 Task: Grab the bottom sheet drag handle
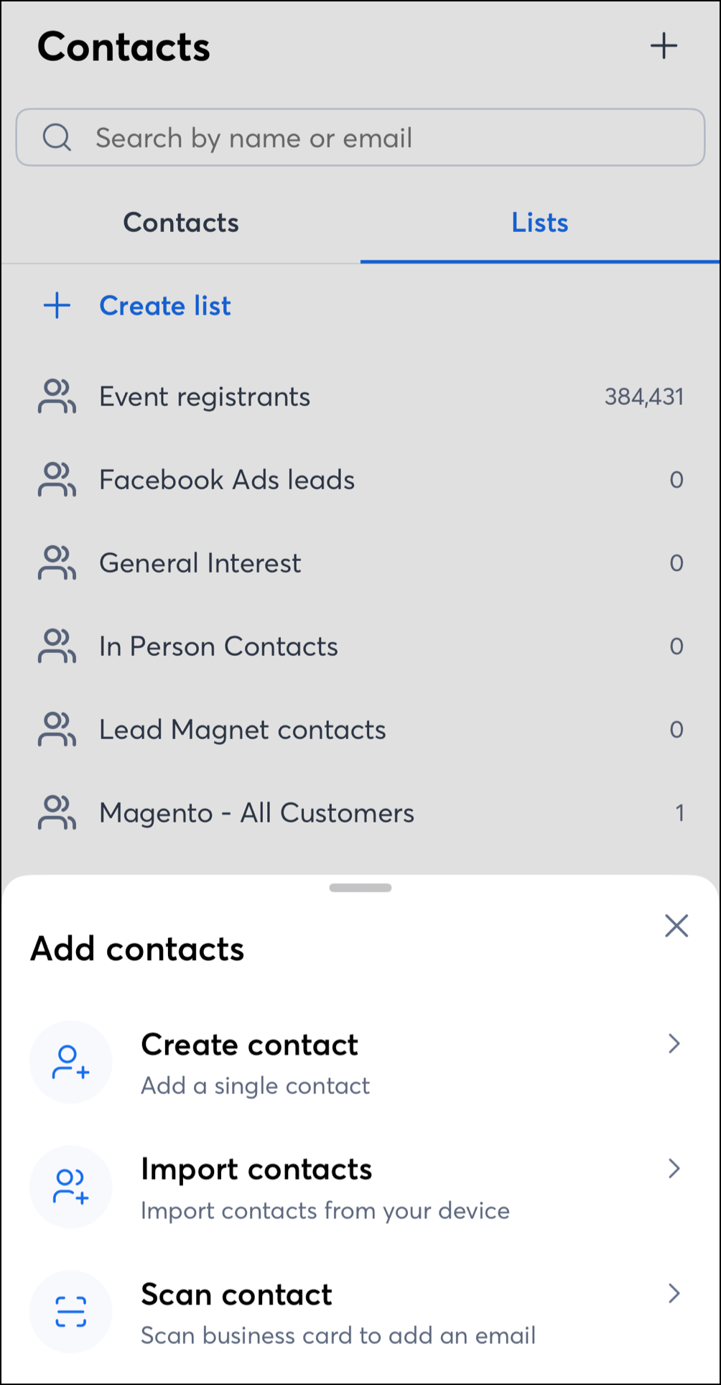tap(360, 888)
